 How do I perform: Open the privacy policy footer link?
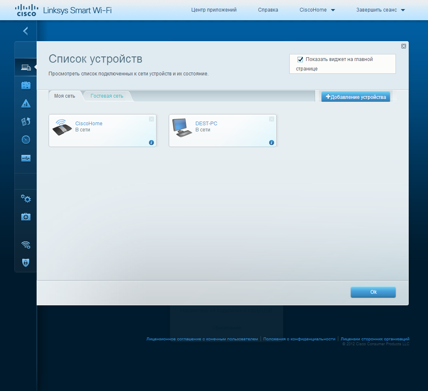click(299, 339)
